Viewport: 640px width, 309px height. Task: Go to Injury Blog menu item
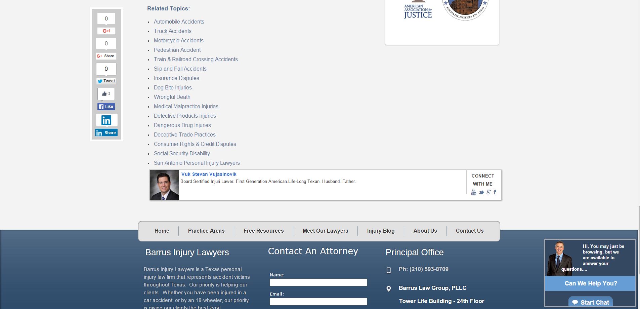381,231
